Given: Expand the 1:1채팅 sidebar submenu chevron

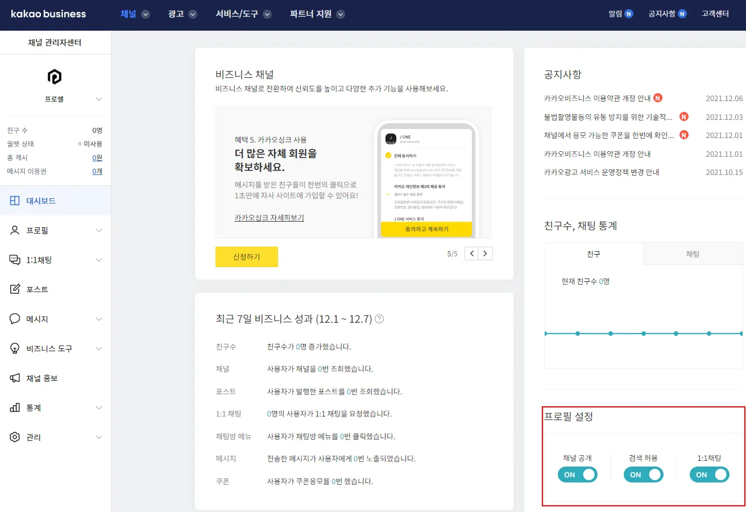Looking at the screenshot, I should coord(99,260).
